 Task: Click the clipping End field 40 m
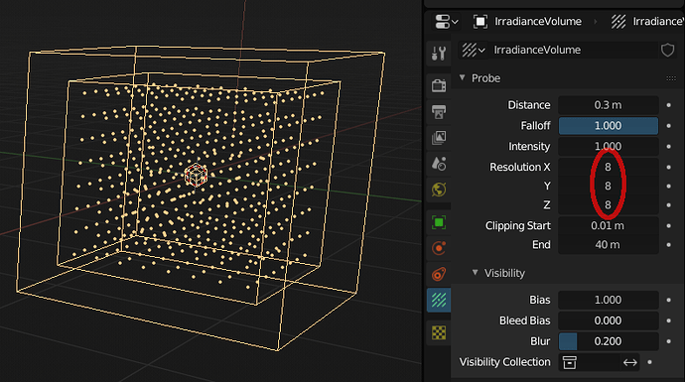tap(609, 245)
